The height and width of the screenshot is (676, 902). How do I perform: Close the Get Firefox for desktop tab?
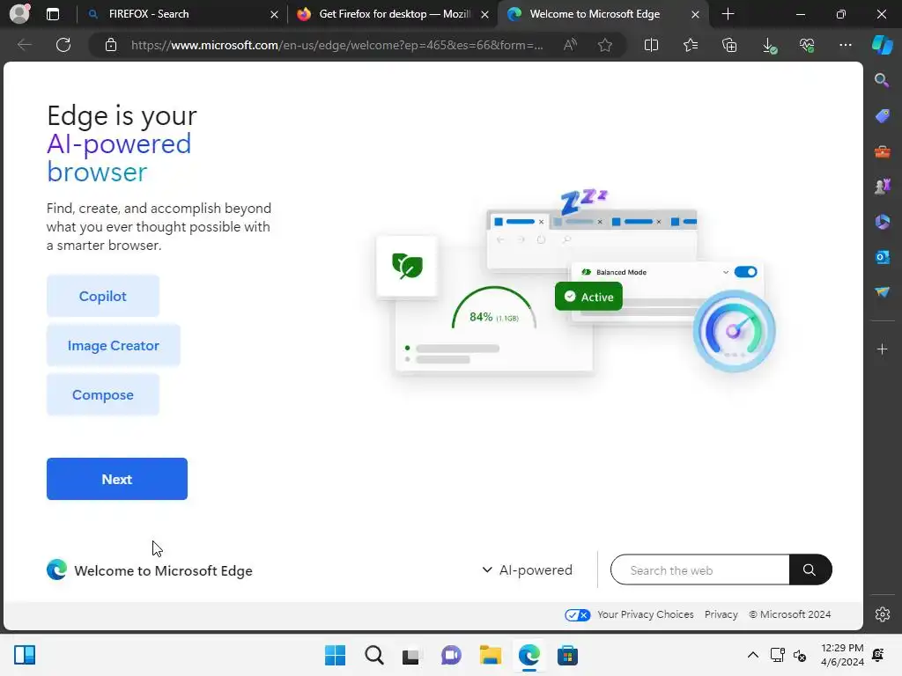485,14
